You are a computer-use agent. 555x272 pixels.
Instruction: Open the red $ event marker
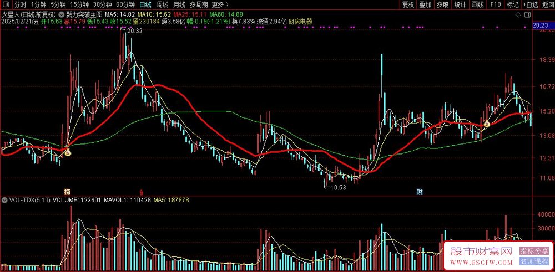point(141,193)
